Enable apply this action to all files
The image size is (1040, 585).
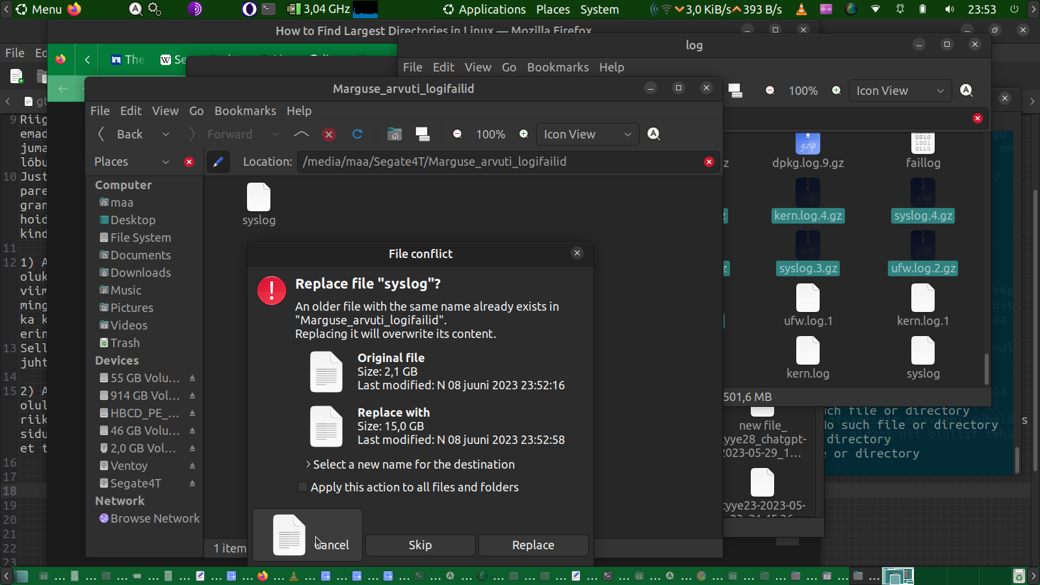point(302,487)
